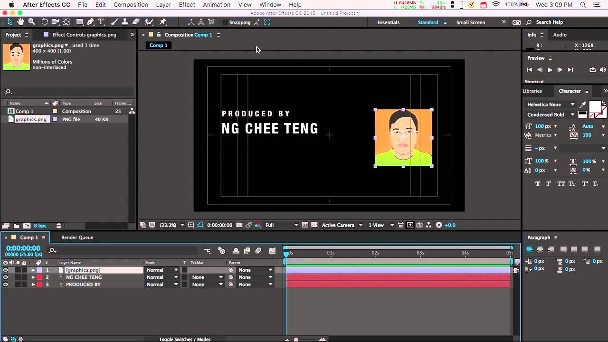Viewport: 608px width, 342px height.
Task: Hide the NG CHEE TENG layer eye
Action: point(5,277)
